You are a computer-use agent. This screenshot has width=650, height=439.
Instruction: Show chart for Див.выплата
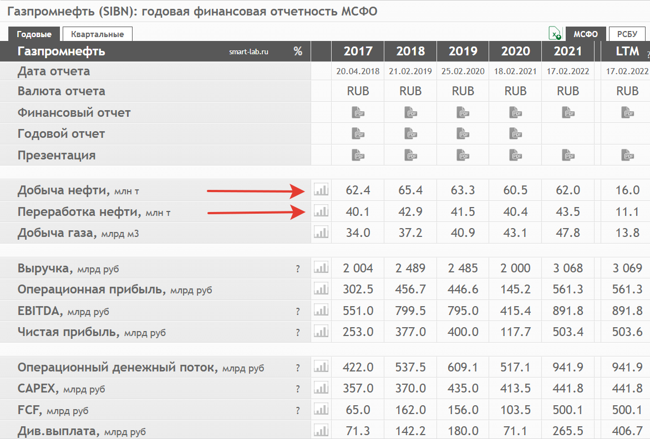(321, 431)
